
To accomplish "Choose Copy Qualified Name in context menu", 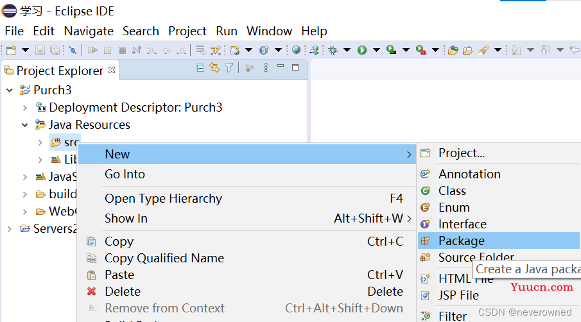I will pyautogui.click(x=247, y=258).
